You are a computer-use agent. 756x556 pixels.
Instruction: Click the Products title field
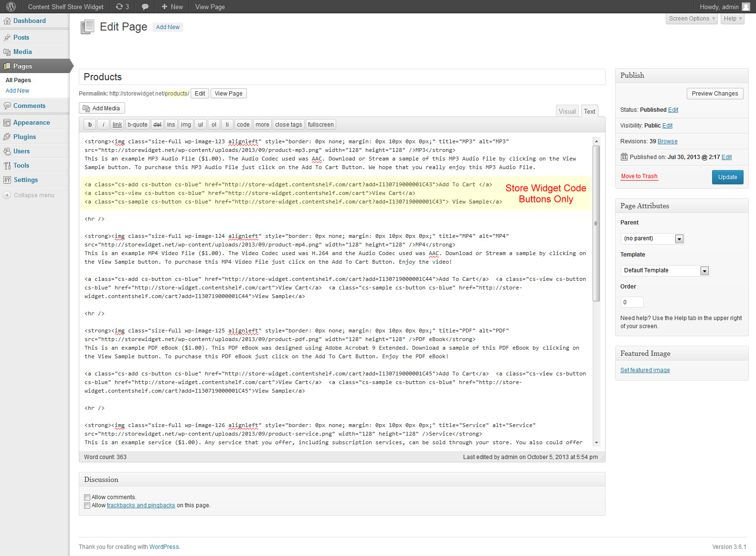342,77
